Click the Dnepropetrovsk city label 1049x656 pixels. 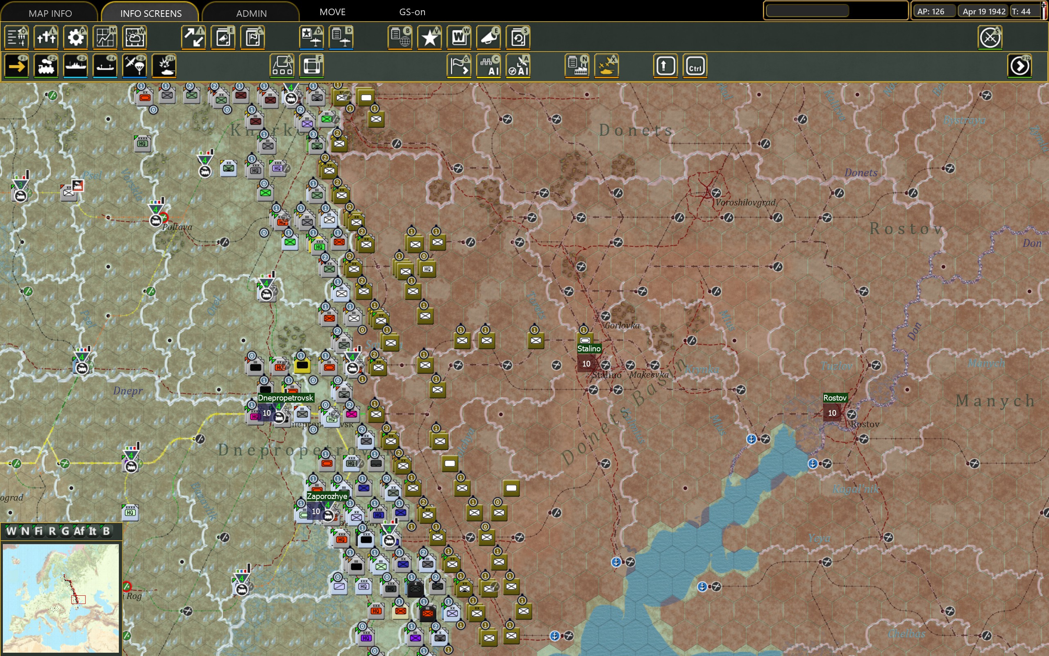pos(285,398)
